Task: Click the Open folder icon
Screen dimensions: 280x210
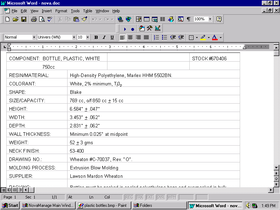Action: (16, 19)
